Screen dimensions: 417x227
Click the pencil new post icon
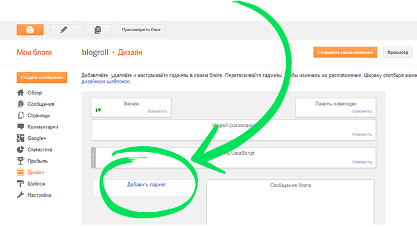(64, 30)
